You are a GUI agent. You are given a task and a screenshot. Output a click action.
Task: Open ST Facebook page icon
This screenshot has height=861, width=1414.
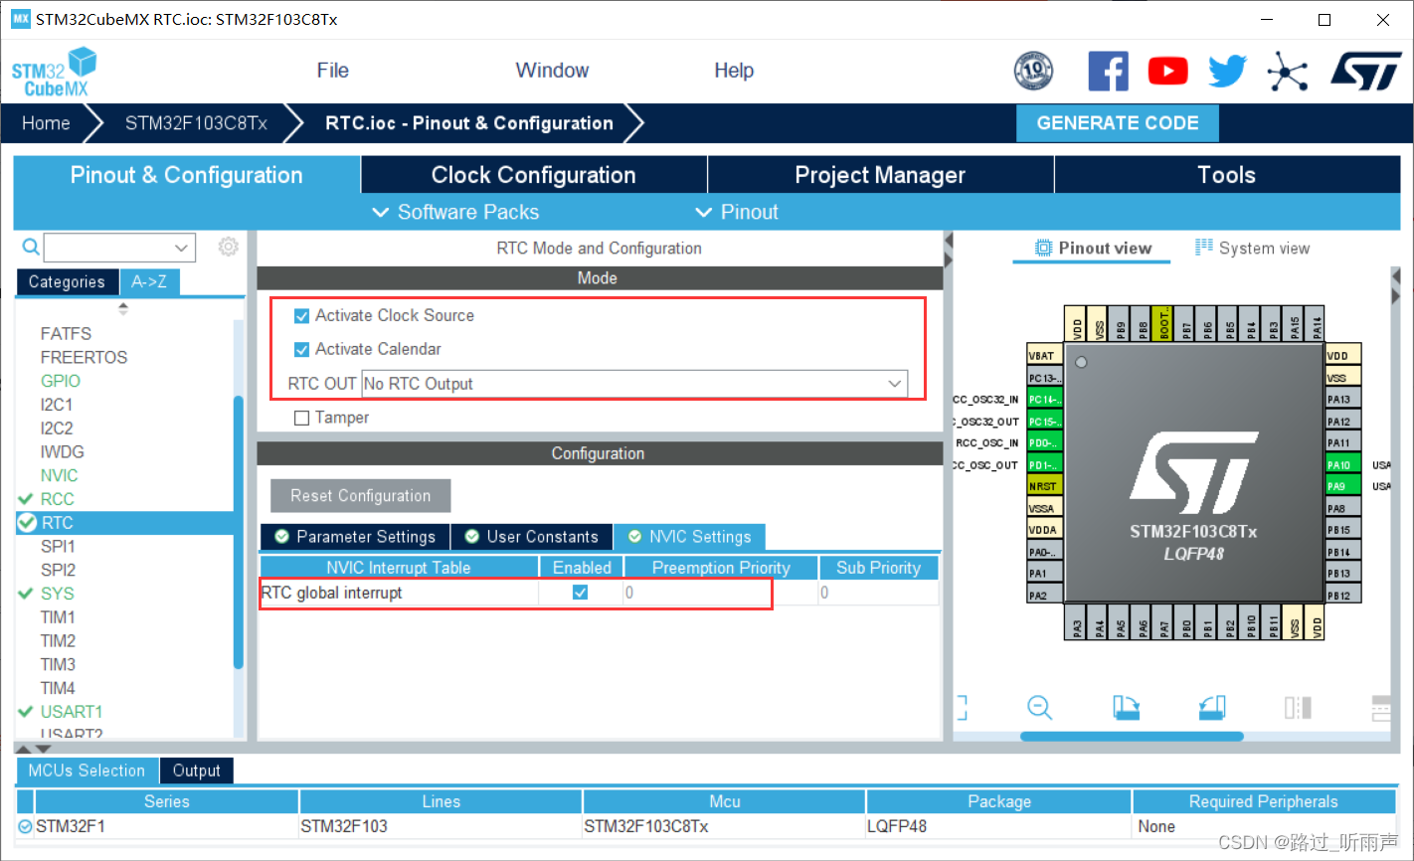[x=1108, y=72]
